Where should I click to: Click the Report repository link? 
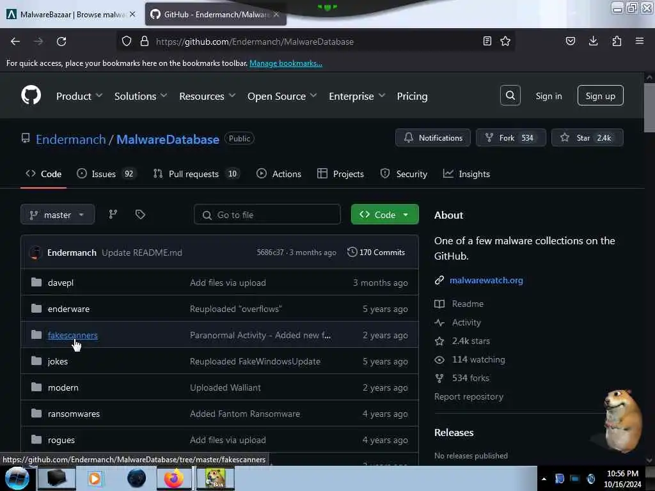[469, 396]
